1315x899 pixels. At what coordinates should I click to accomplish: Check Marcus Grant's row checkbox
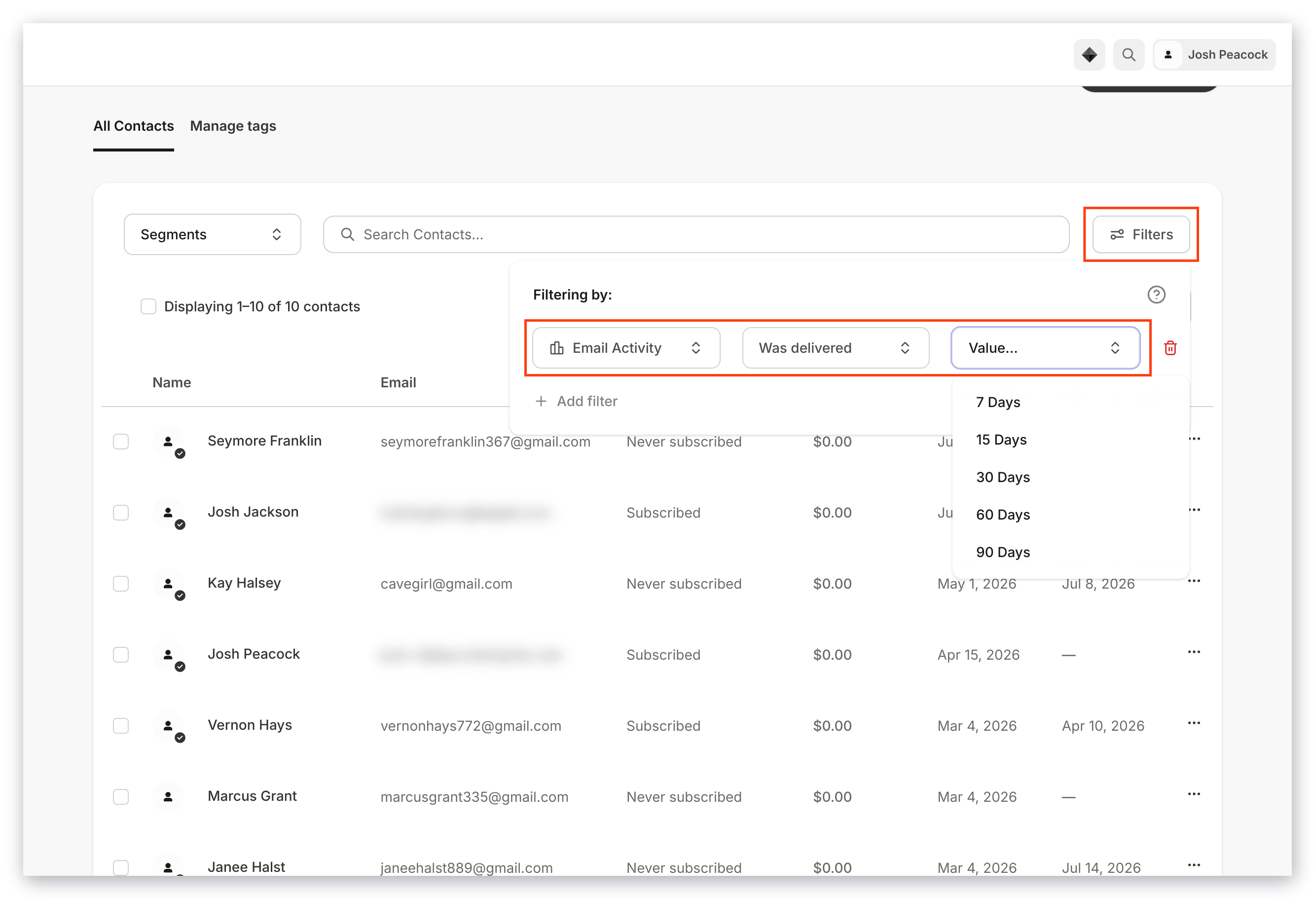point(120,796)
